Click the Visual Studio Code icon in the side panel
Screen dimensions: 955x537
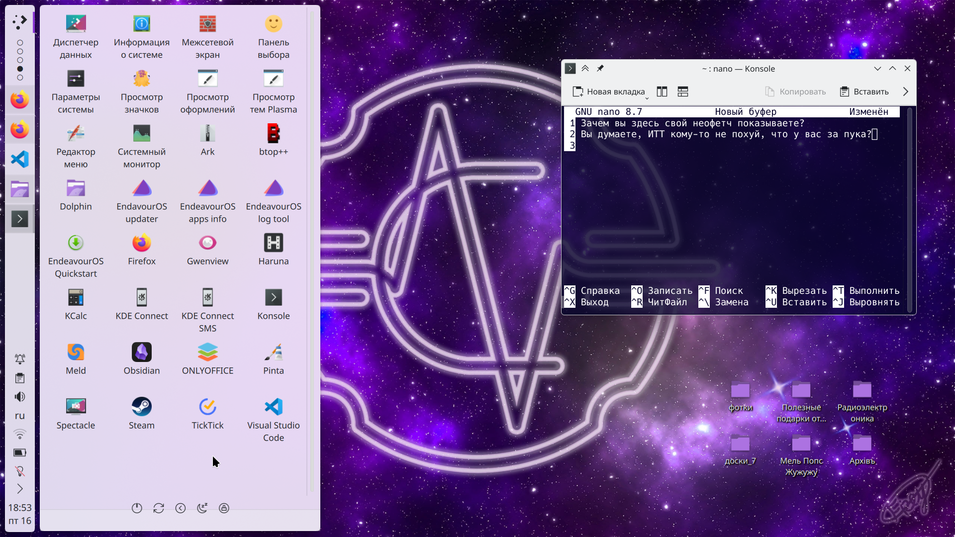tap(20, 159)
